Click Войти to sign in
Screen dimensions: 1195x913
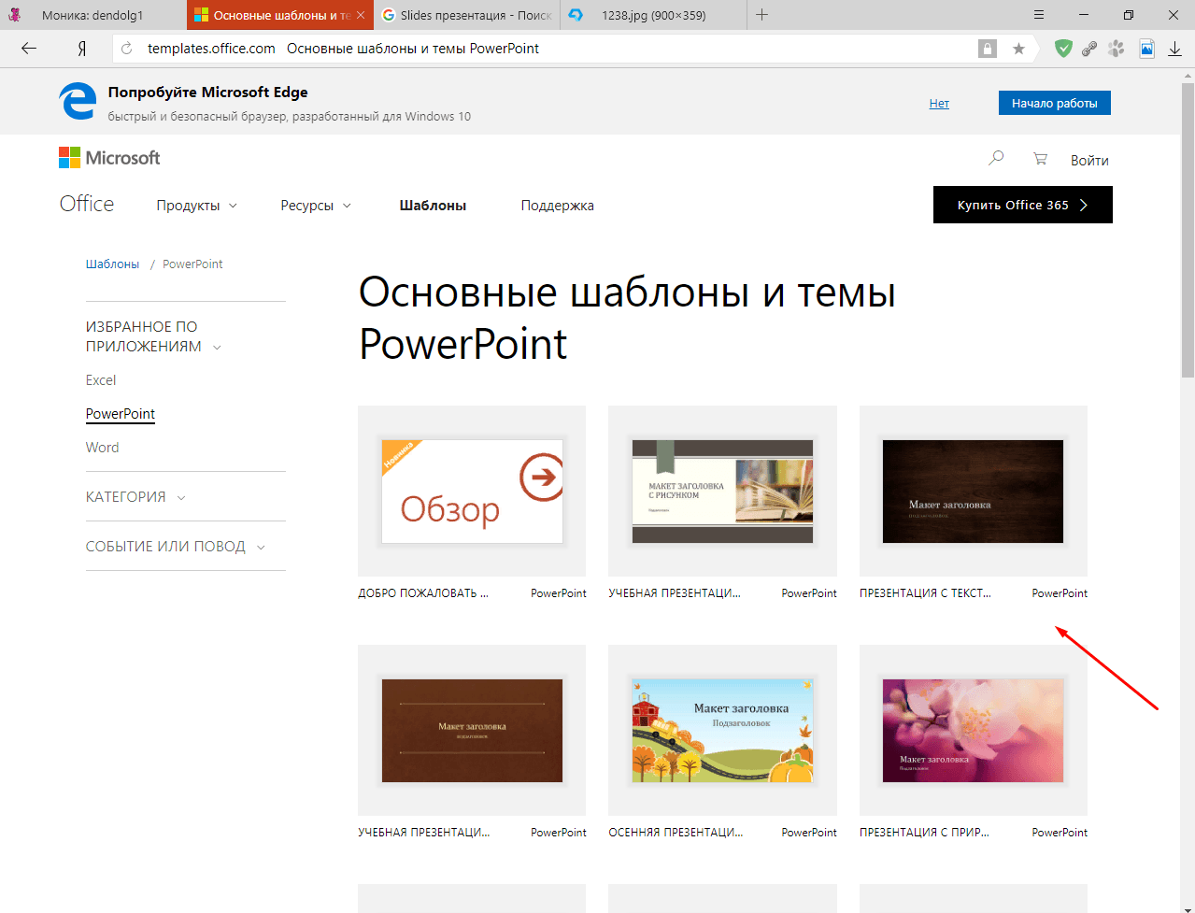(1089, 160)
